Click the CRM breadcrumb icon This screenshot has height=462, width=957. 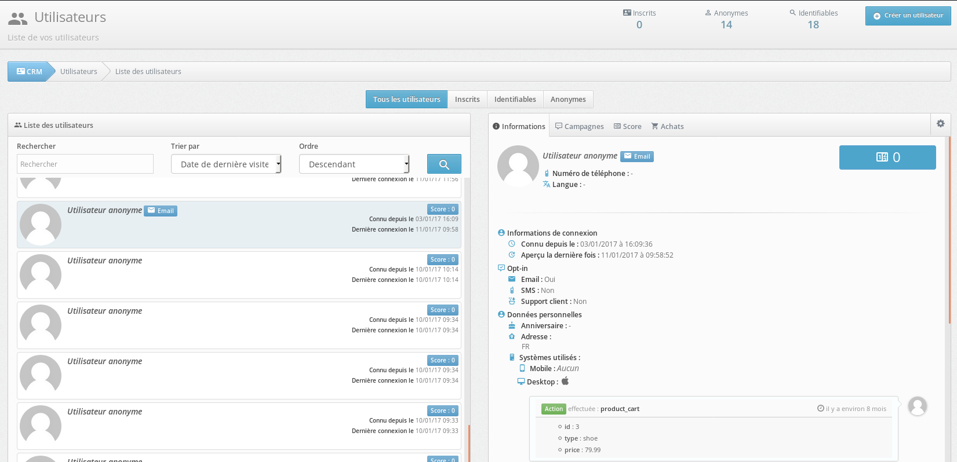(x=21, y=72)
